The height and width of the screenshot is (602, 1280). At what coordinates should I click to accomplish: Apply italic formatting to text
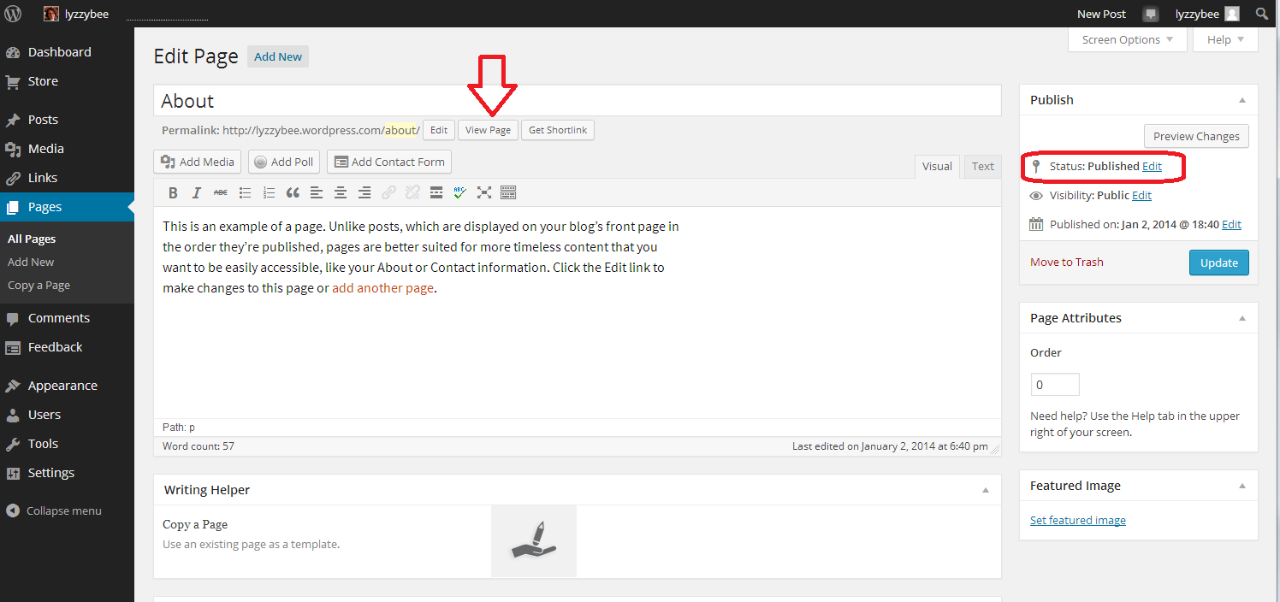(x=197, y=192)
